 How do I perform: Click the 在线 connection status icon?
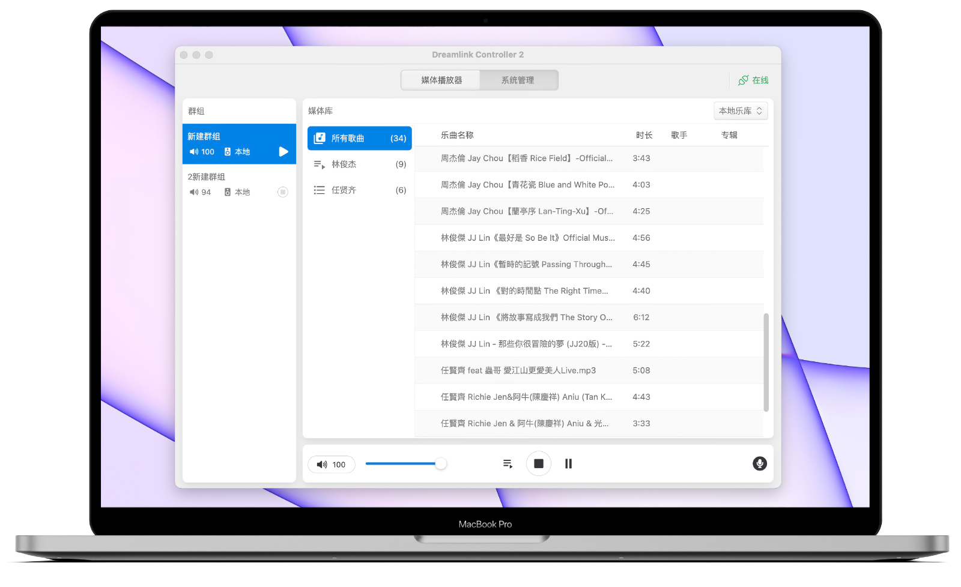(744, 80)
